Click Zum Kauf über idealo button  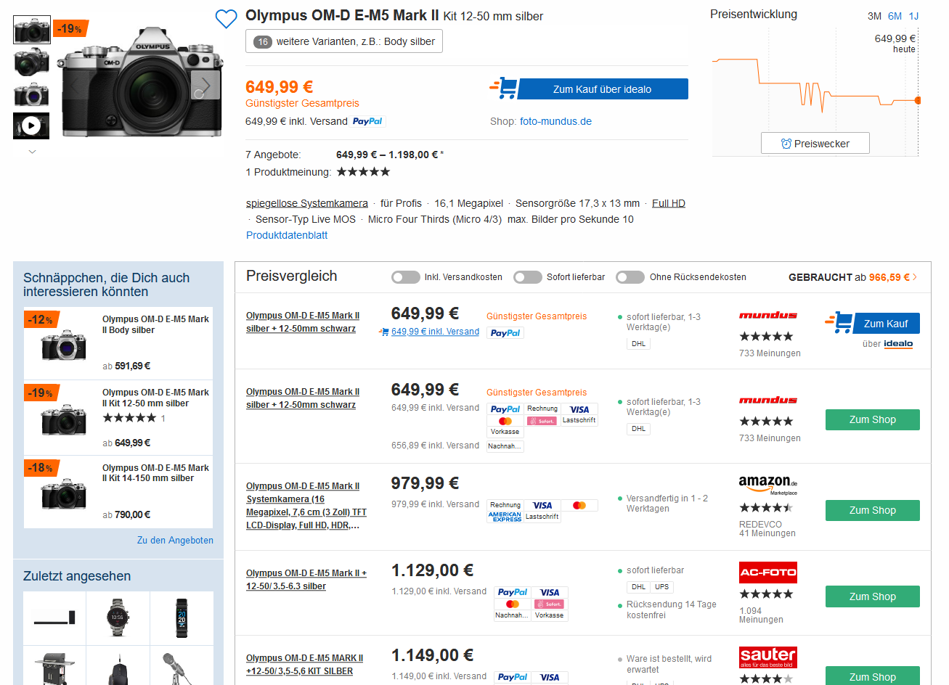click(602, 89)
